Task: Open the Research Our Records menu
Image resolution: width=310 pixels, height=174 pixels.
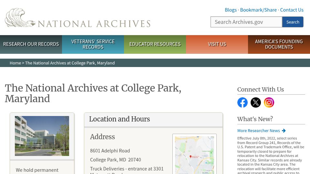Action: click(x=31, y=44)
